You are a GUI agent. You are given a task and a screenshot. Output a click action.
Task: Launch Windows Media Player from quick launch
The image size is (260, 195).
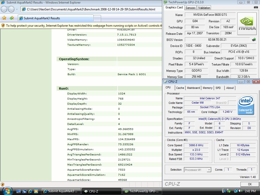(36, 191)
